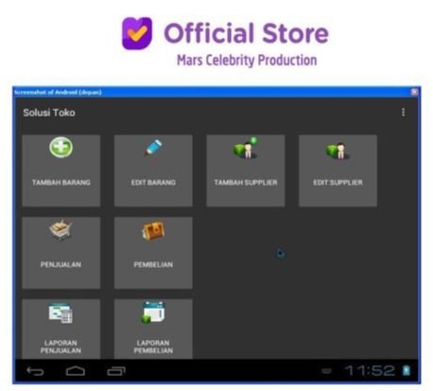
Task: Close the Screenshot of Android window
Action: point(414,92)
